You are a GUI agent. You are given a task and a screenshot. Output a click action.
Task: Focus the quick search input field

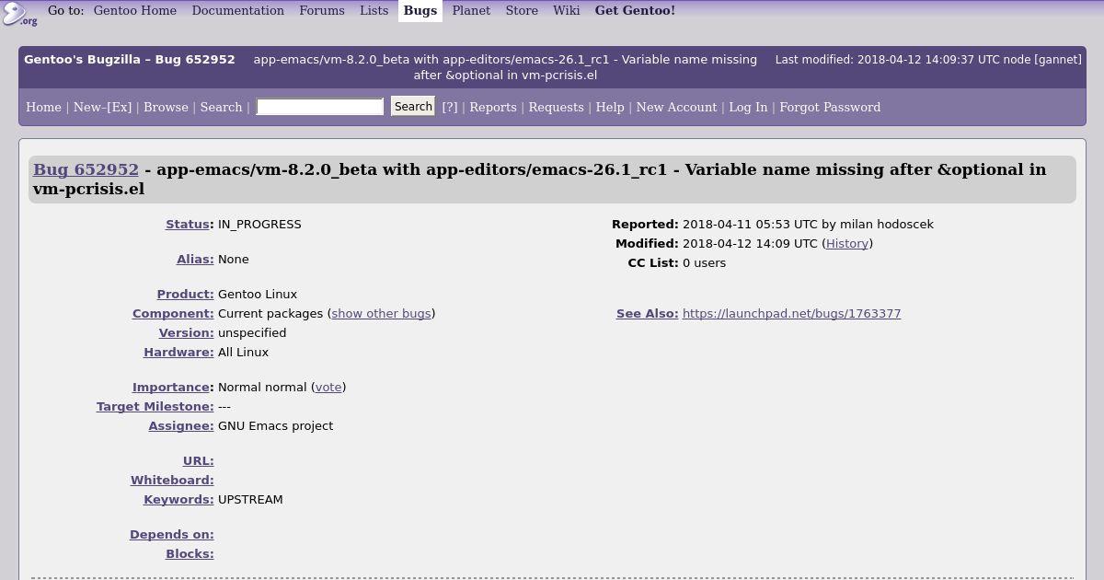[319, 107]
